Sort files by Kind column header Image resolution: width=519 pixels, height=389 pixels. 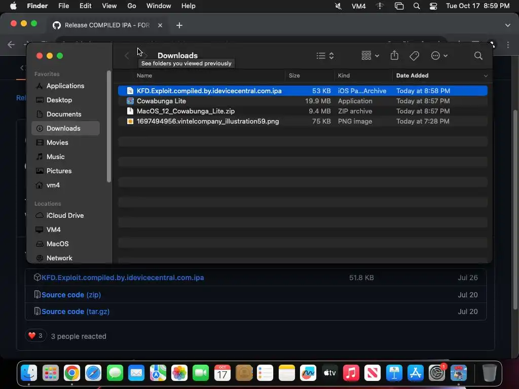[x=344, y=76]
